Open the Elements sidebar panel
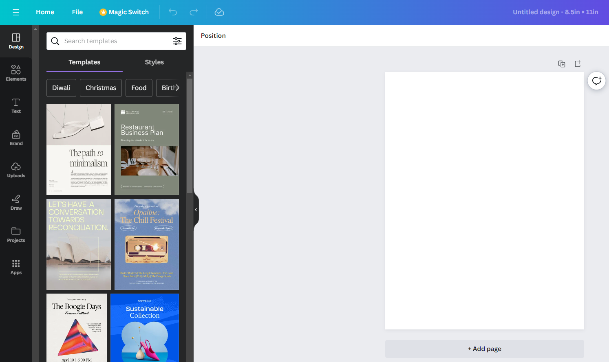 (16, 74)
